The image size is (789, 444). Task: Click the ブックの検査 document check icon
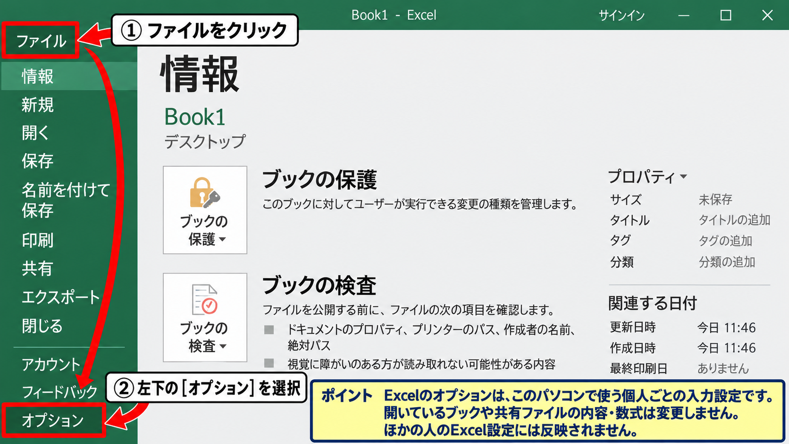tap(205, 317)
